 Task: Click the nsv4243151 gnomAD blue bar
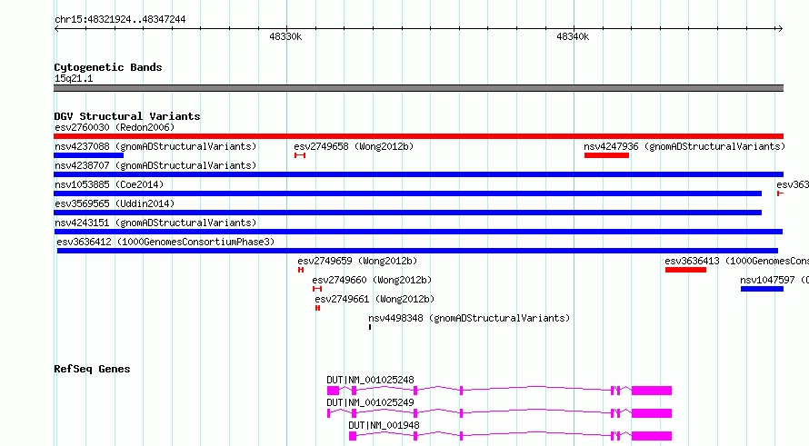click(418, 232)
